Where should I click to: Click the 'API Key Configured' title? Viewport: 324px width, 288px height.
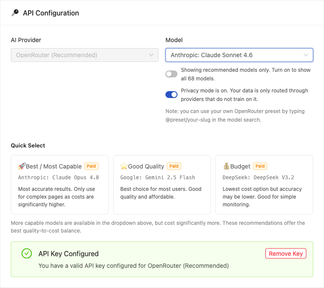pyautogui.click(x=69, y=254)
